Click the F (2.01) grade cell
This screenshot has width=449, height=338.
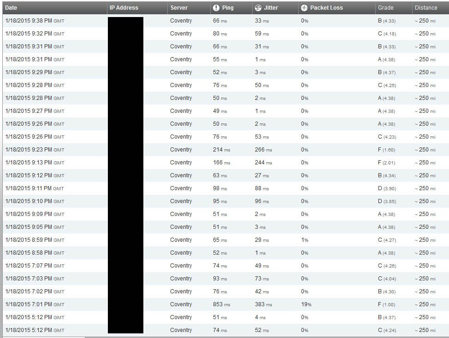(x=386, y=163)
